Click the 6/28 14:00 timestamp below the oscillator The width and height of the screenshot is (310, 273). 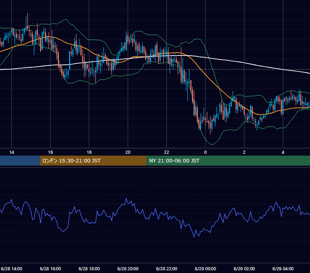pyautogui.click(x=11, y=268)
